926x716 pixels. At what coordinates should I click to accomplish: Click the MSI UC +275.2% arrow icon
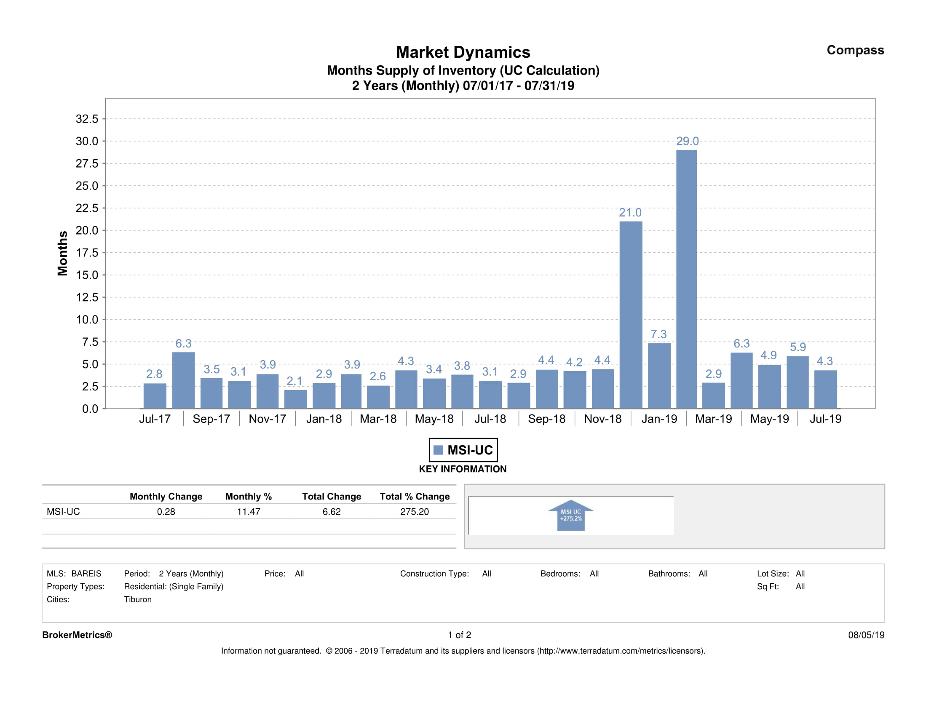pyautogui.click(x=571, y=516)
